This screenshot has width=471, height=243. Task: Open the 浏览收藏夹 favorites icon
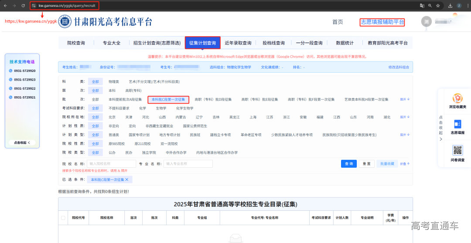pos(457,99)
